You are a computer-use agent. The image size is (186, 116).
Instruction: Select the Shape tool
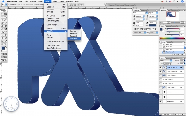pyautogui.click(x=6, y=38)
